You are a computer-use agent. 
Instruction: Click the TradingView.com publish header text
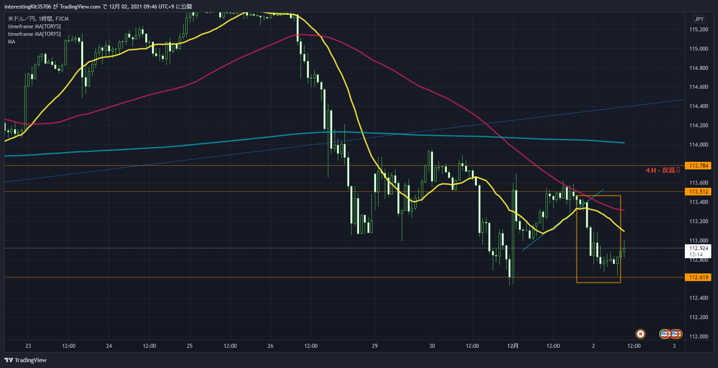click(x=98, y=6)
